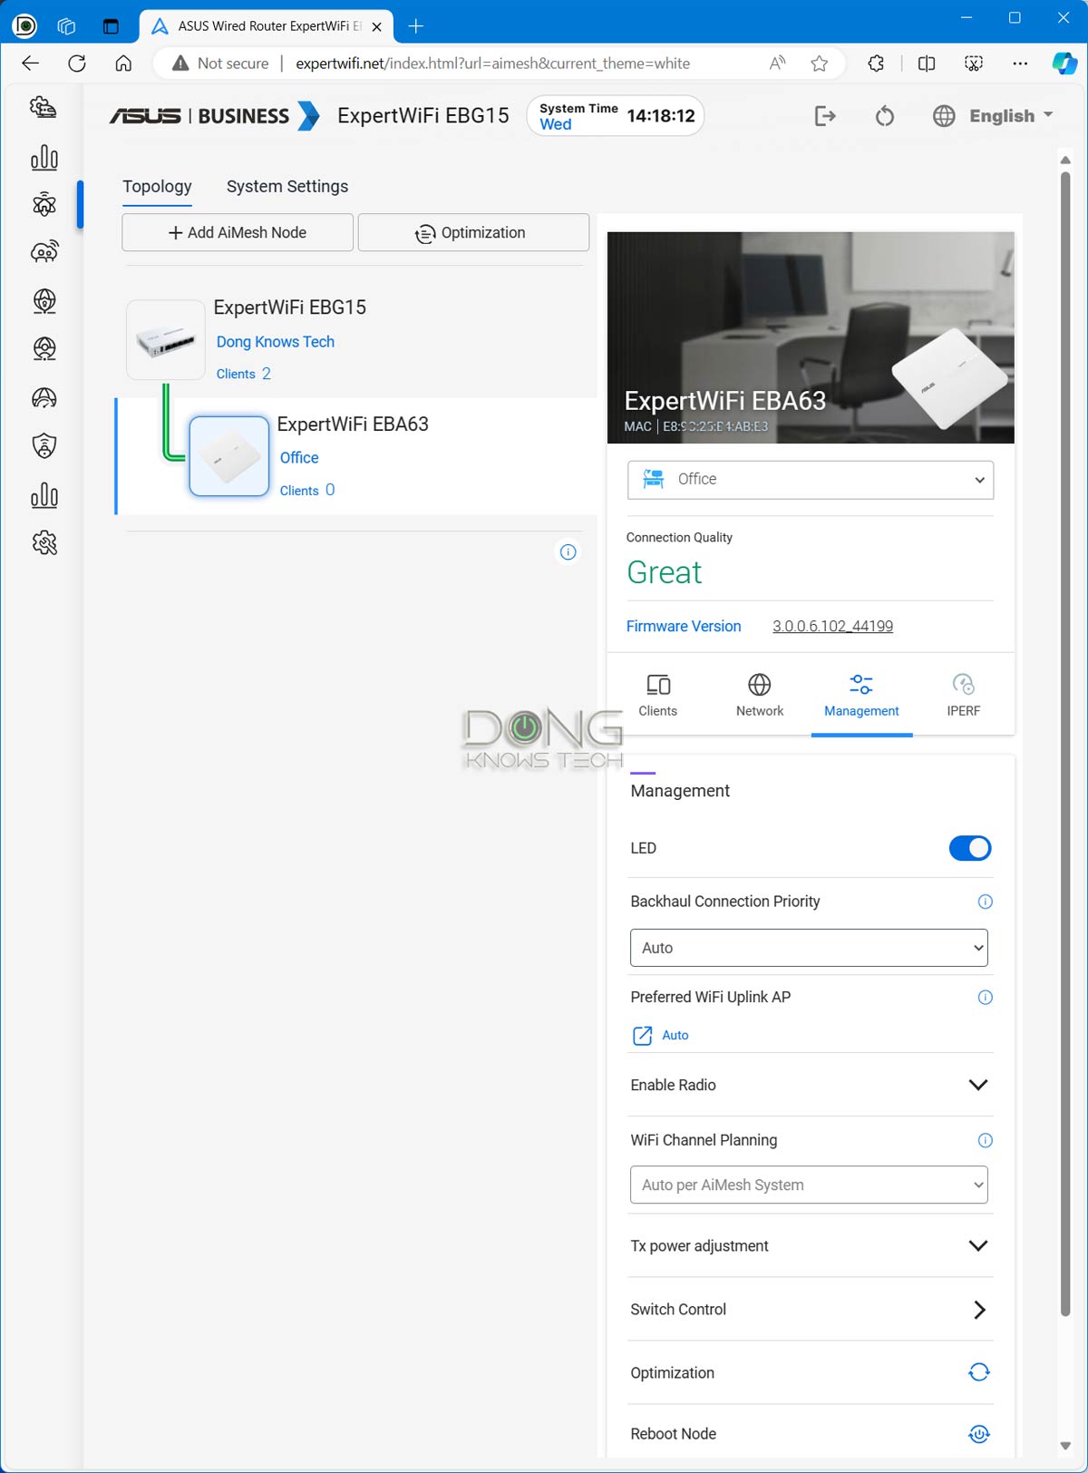
Task: Click Firmware Version label link
Action: (x=684, y=627)
